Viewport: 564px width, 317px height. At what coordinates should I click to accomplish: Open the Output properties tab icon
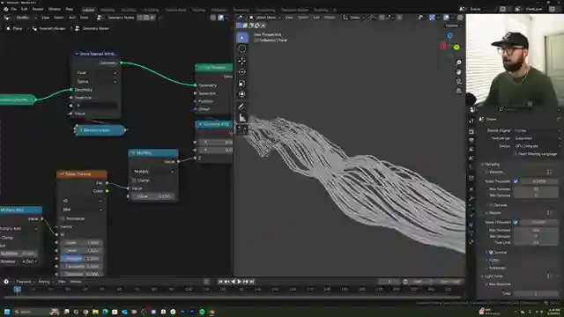coord(471,141)
